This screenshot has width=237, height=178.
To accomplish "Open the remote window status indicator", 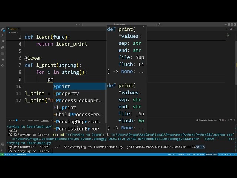I will click(x=2, y=154).
